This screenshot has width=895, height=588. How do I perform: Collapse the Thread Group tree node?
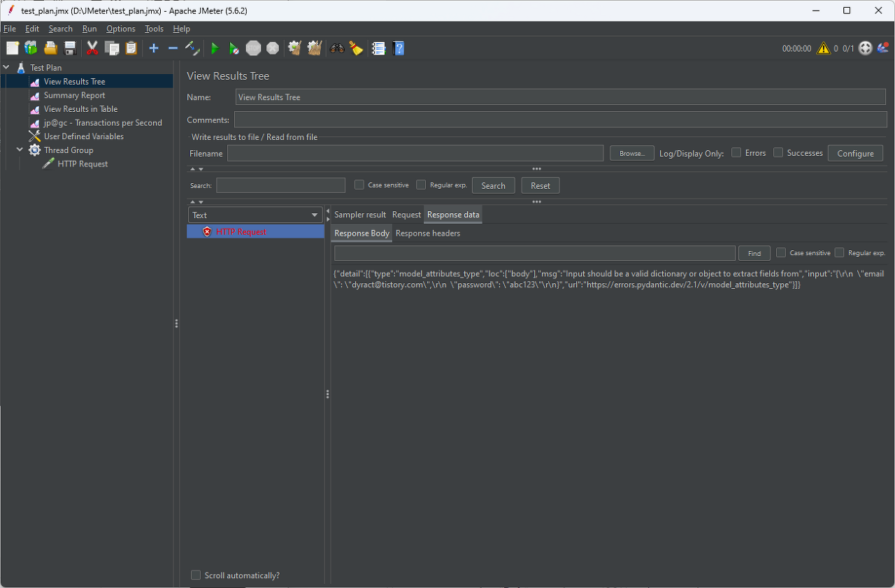[x=20, y=150]
